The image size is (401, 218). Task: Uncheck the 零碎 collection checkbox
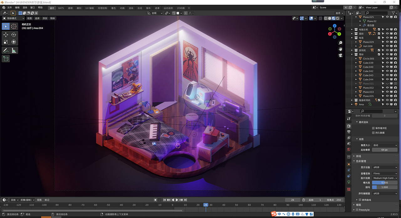pos(379,54)
